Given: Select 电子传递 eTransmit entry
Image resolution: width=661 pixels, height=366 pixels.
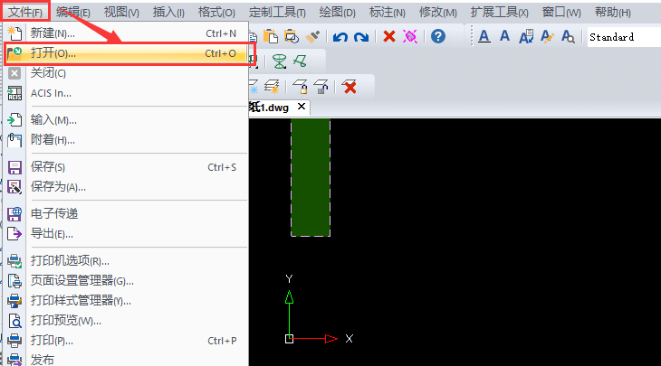Looking at the screenshot, I should [126, 213].
